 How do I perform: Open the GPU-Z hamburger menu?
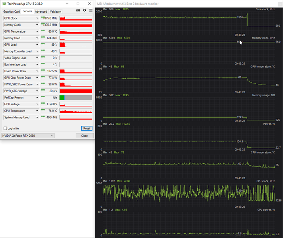(x=91, y=10)
